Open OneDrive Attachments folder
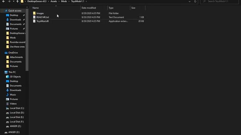Image resolution: width=241 pixels, height=135 pixels. click(x=16, y=57)
